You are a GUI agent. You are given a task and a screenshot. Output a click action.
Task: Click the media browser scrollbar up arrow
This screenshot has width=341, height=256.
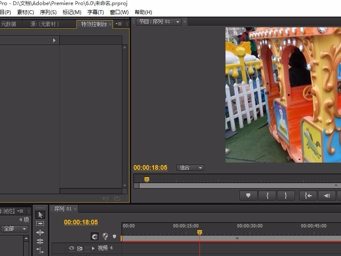point(26,239)
